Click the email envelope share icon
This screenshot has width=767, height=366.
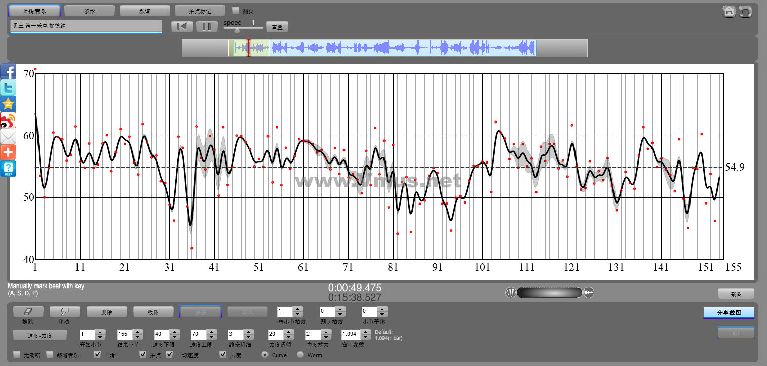pos(8,136)
